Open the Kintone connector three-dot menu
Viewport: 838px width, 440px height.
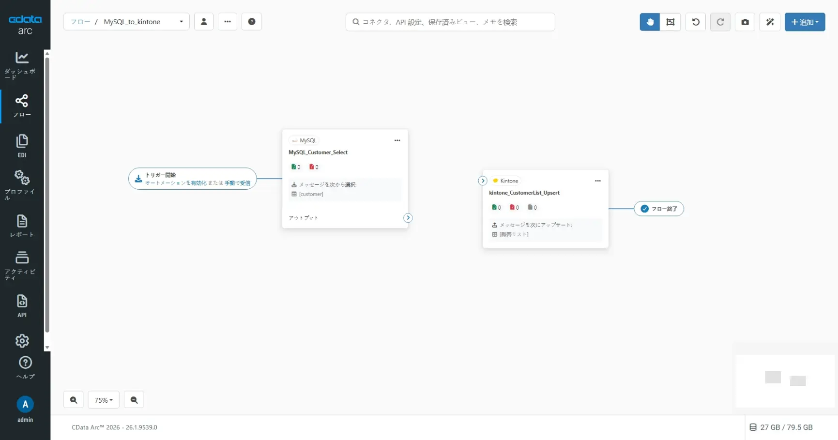coord(597,181)
